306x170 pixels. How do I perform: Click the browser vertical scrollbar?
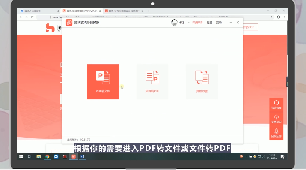[287, 37]
